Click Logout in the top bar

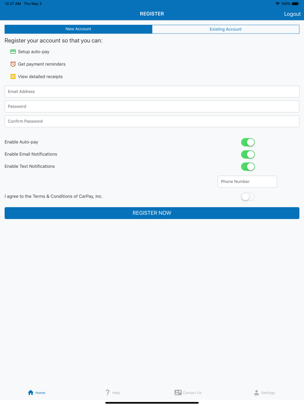coord(292,13)
